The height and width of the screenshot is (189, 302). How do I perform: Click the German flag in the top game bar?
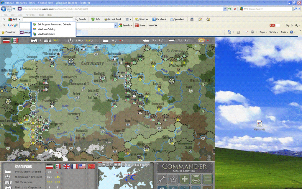(x=6, y=40)
